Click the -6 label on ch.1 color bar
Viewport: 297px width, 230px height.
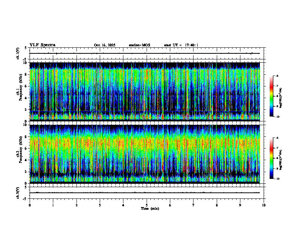[x=277, y=76]
